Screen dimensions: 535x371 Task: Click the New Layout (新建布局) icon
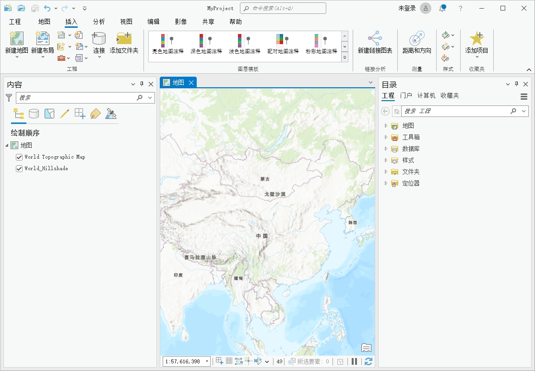coord(43,38)
